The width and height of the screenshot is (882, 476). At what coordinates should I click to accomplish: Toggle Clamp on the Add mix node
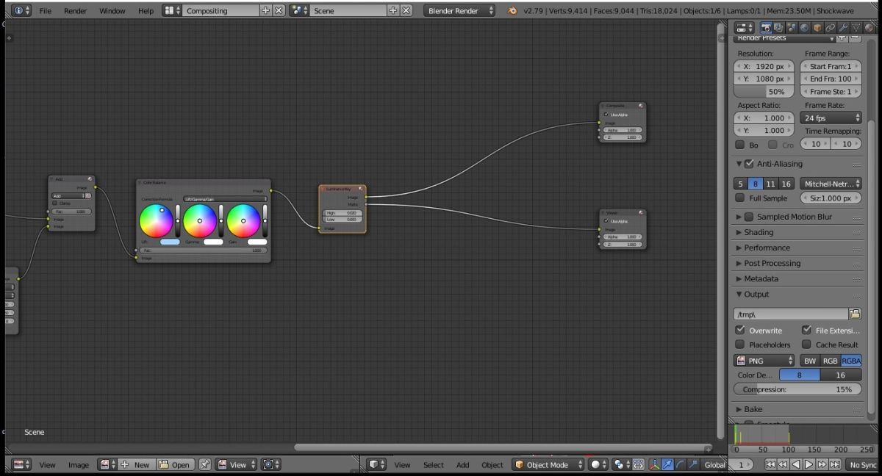[54, 203]
